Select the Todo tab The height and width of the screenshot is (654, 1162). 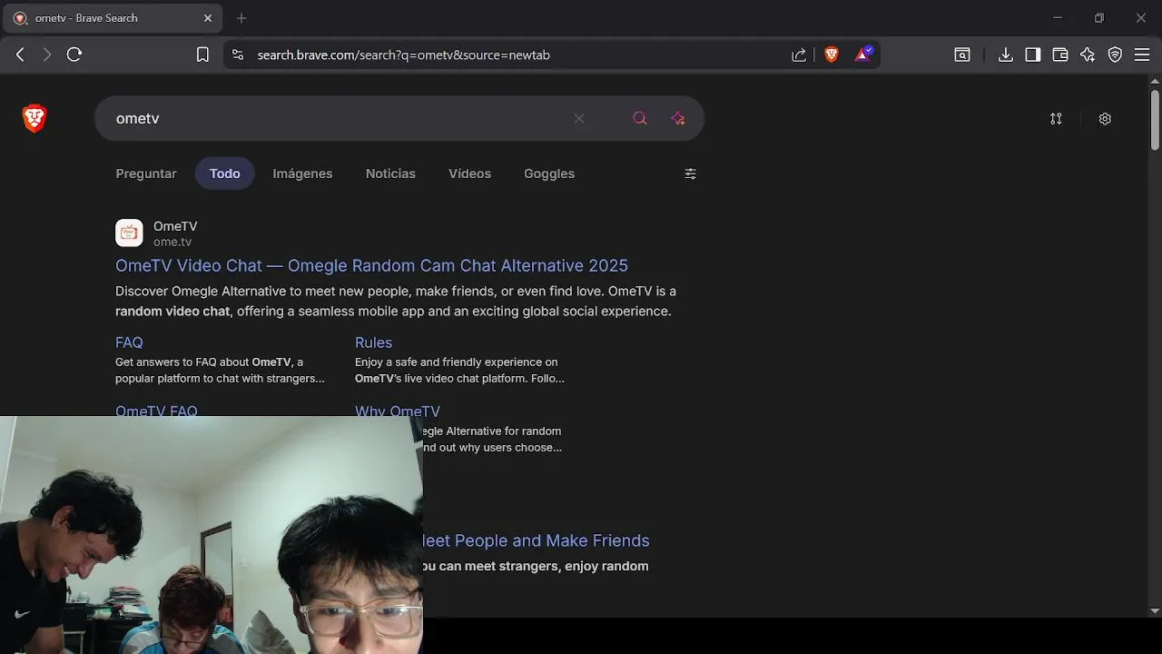click(224, 173)
